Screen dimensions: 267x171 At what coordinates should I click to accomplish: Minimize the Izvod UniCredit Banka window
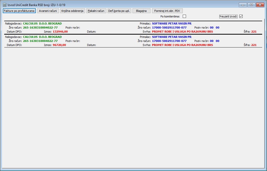[243, 5]
